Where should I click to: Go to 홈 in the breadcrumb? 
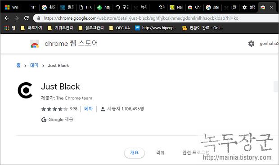pos(18,66)
